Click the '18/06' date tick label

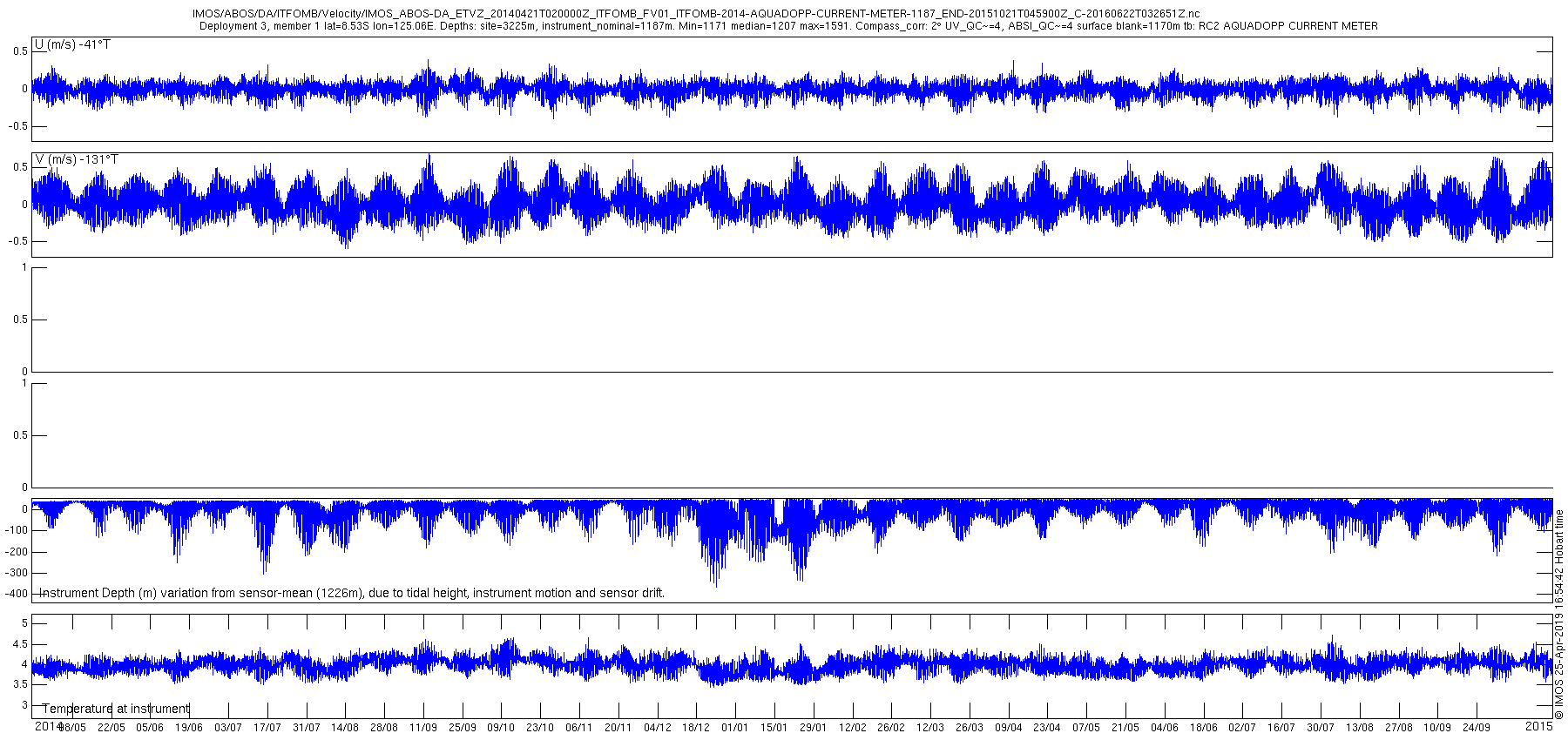point(1204,728)
